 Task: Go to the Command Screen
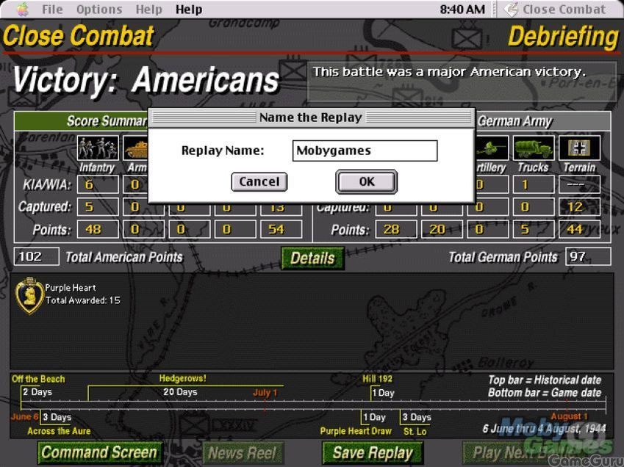coord(99,452)
